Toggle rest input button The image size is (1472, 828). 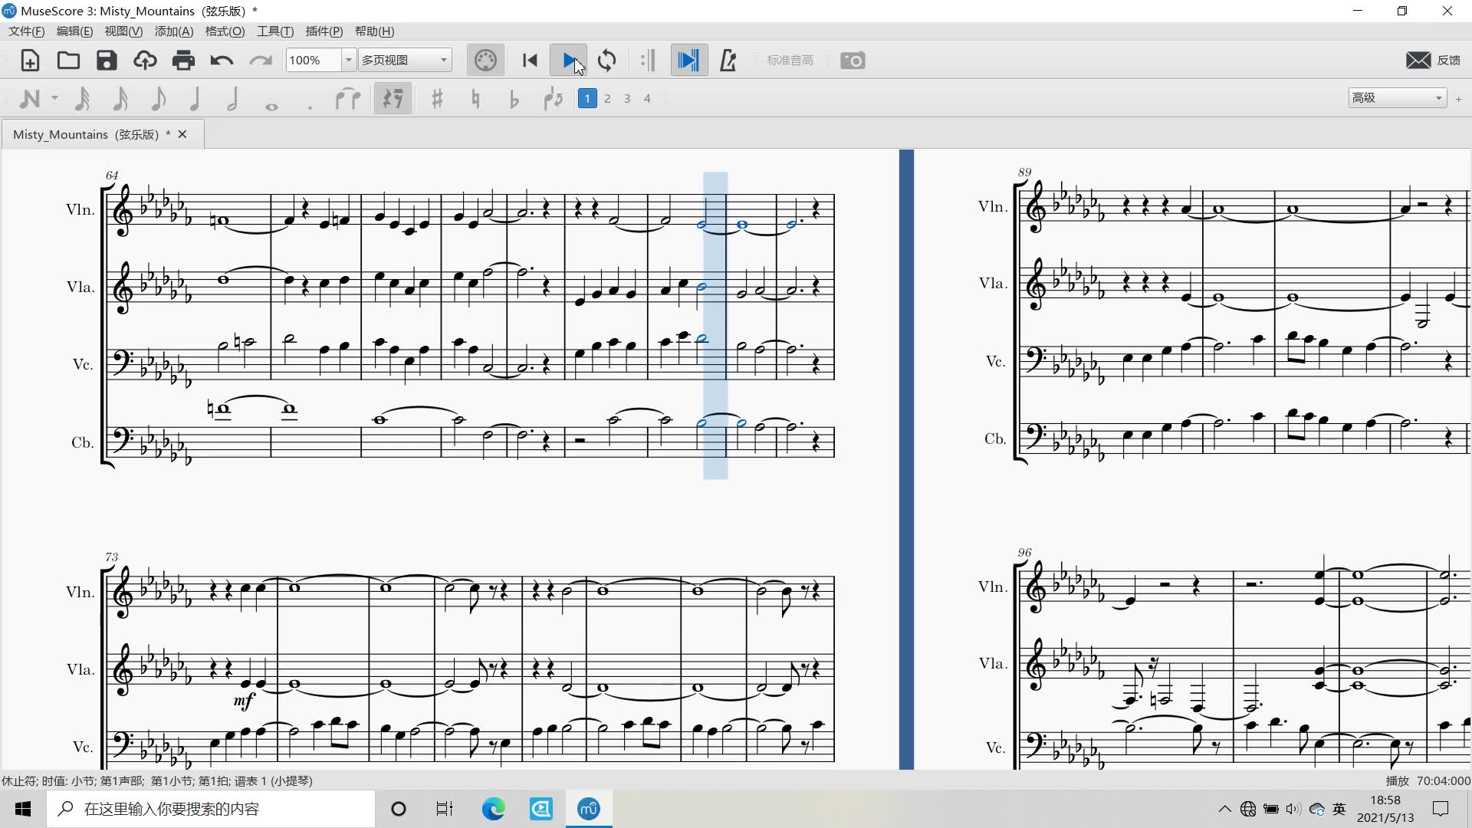pyautogui.click(x=393, y=98)
